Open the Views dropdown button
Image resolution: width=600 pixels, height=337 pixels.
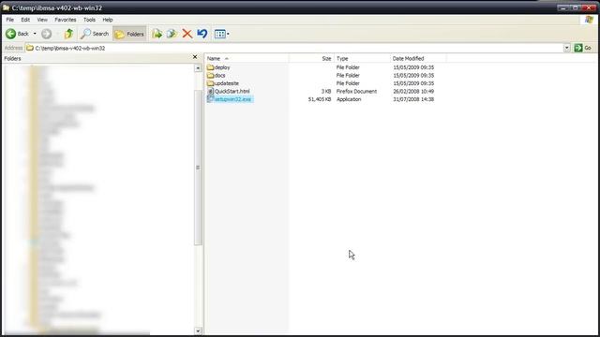pos(221,34)
